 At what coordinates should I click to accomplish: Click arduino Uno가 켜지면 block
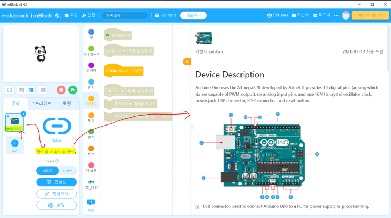coord(124,71)
